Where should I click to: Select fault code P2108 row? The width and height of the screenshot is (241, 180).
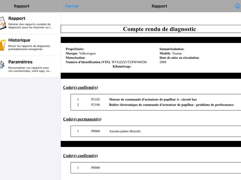(x=156, y=105)
